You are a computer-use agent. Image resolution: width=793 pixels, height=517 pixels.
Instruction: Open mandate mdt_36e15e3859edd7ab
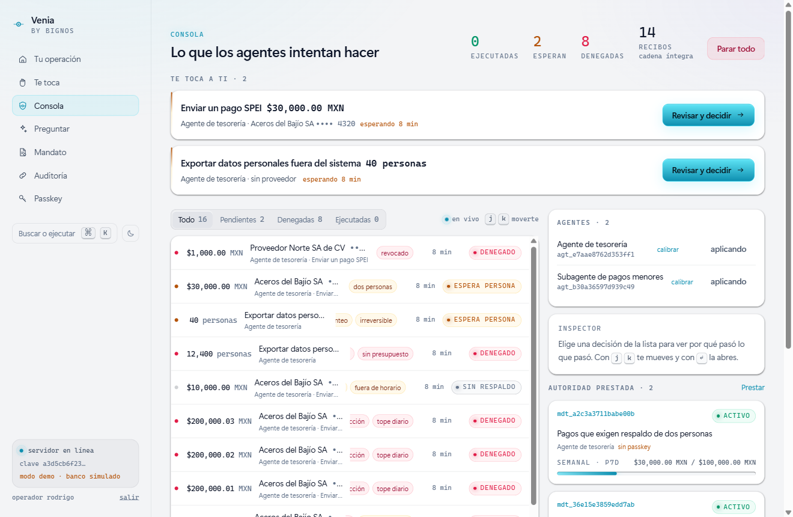[x=595, y=504]
